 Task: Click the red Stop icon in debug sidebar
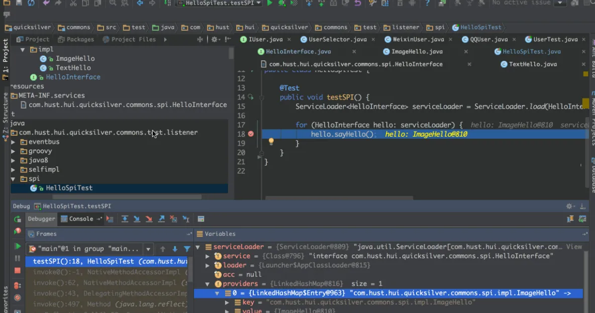point(18,270)
